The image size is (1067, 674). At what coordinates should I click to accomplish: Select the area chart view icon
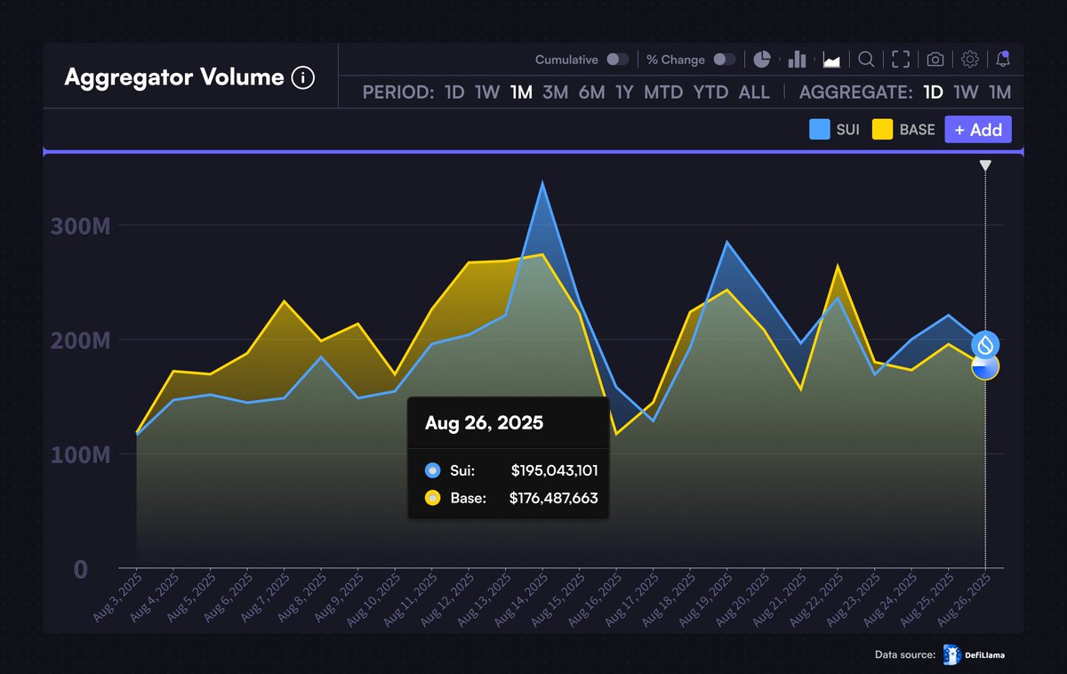(832, 60)
